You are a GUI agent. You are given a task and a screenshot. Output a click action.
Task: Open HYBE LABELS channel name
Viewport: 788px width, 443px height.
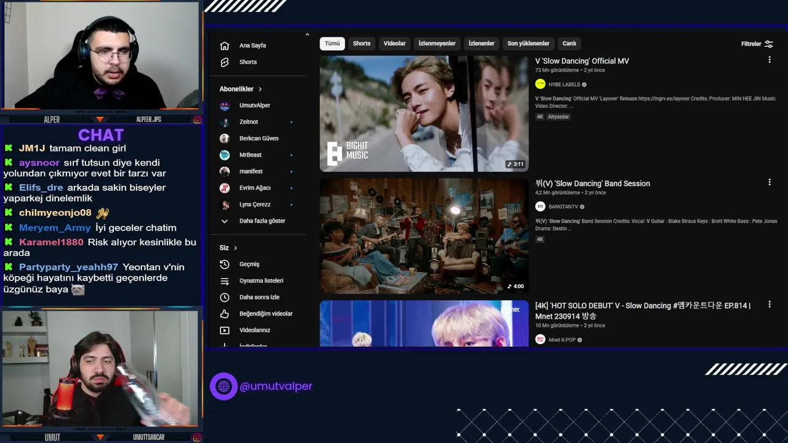[x=565, y=85]
